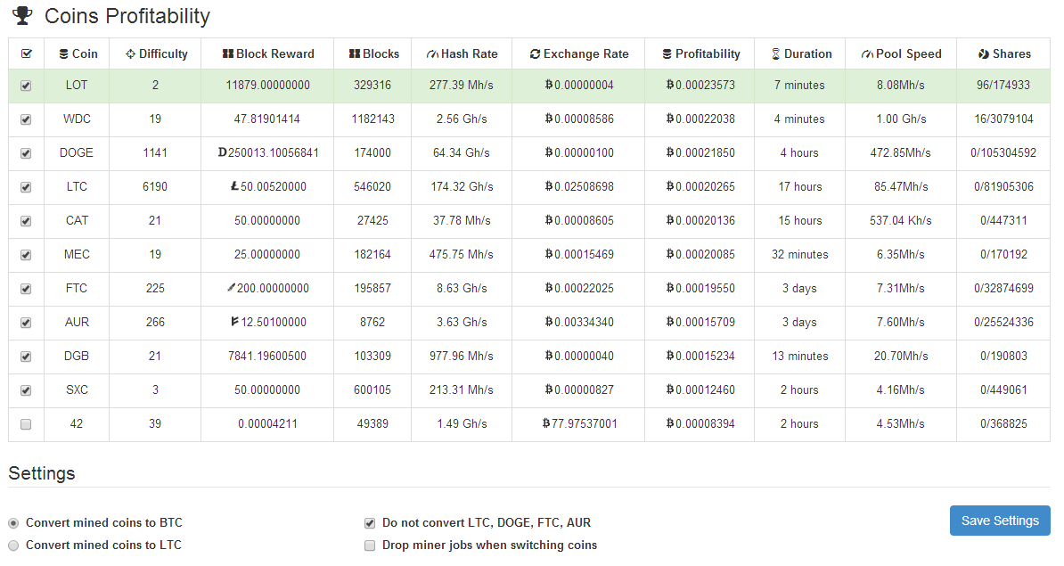The height and width of the screenshot is (566, 1064).
Task: Click the coins icon in the Profitability header
Action: click(667, 54)
